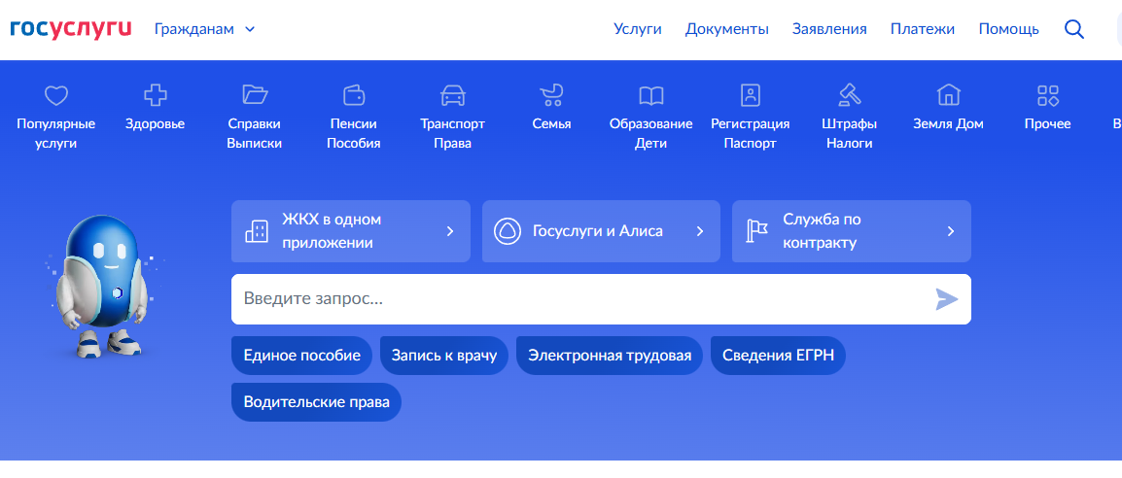Click the Alice circle icon
The height and width of the screenshot is (478, 1122).
[508, 231]
